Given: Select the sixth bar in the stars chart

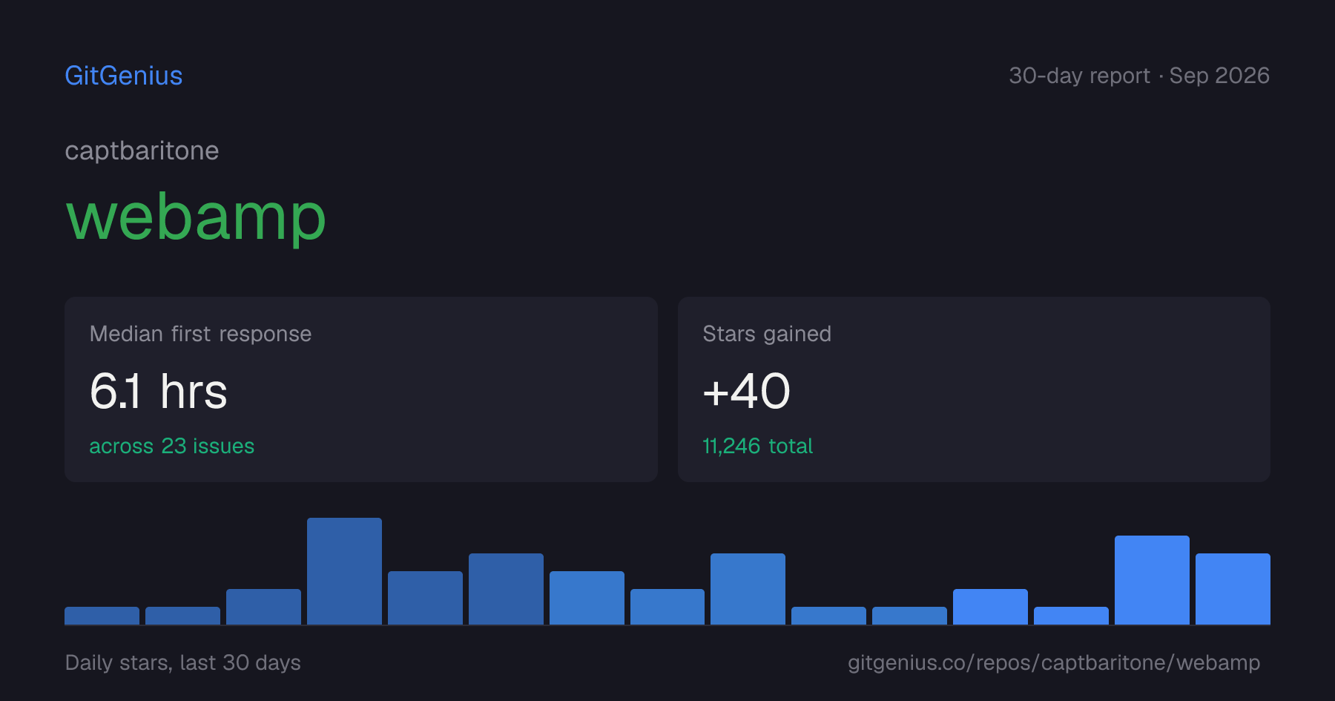Looking at the screenshot, I should [x=506, y=589].
